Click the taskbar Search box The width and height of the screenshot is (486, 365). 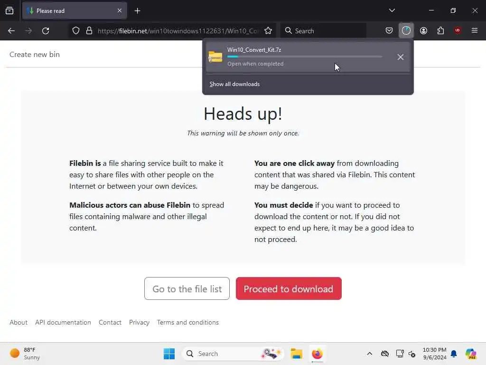(x=233, y=354)
